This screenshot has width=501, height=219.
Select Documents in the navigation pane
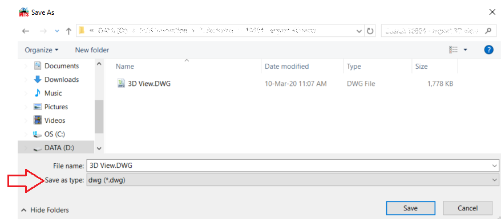tap(62, 66)
